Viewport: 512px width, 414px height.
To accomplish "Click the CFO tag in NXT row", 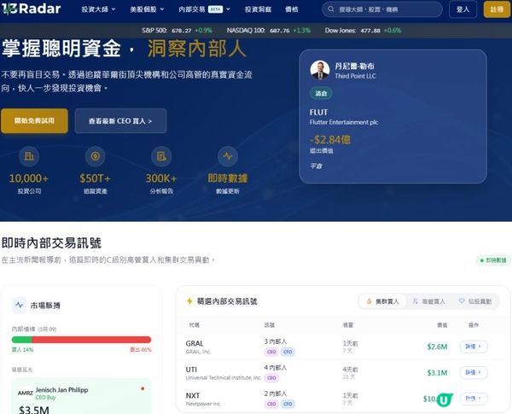I will pyautogui.click(x=288, y=405).
